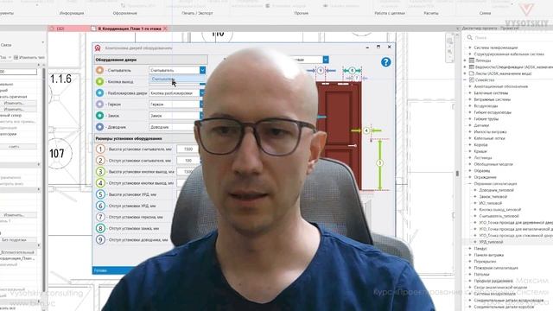Click the Легенды table icon in browser
553x311 pixels.
tap(472, 60)
